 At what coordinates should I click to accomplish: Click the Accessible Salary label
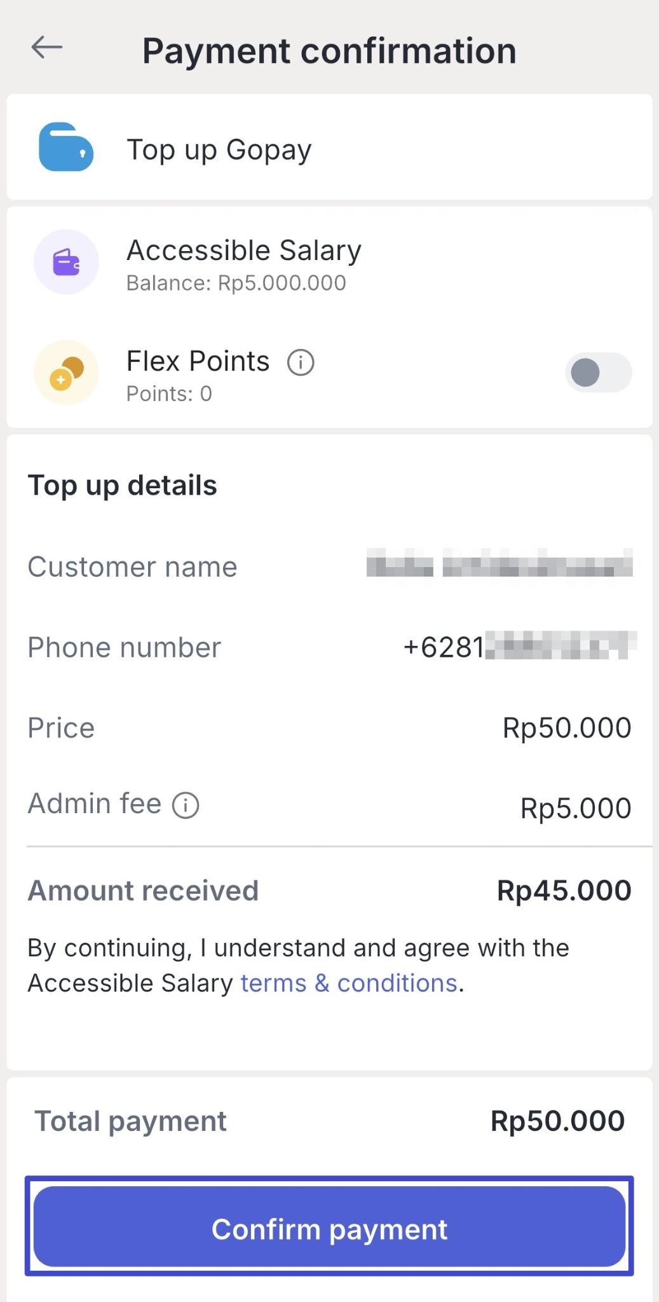(244, 250)
